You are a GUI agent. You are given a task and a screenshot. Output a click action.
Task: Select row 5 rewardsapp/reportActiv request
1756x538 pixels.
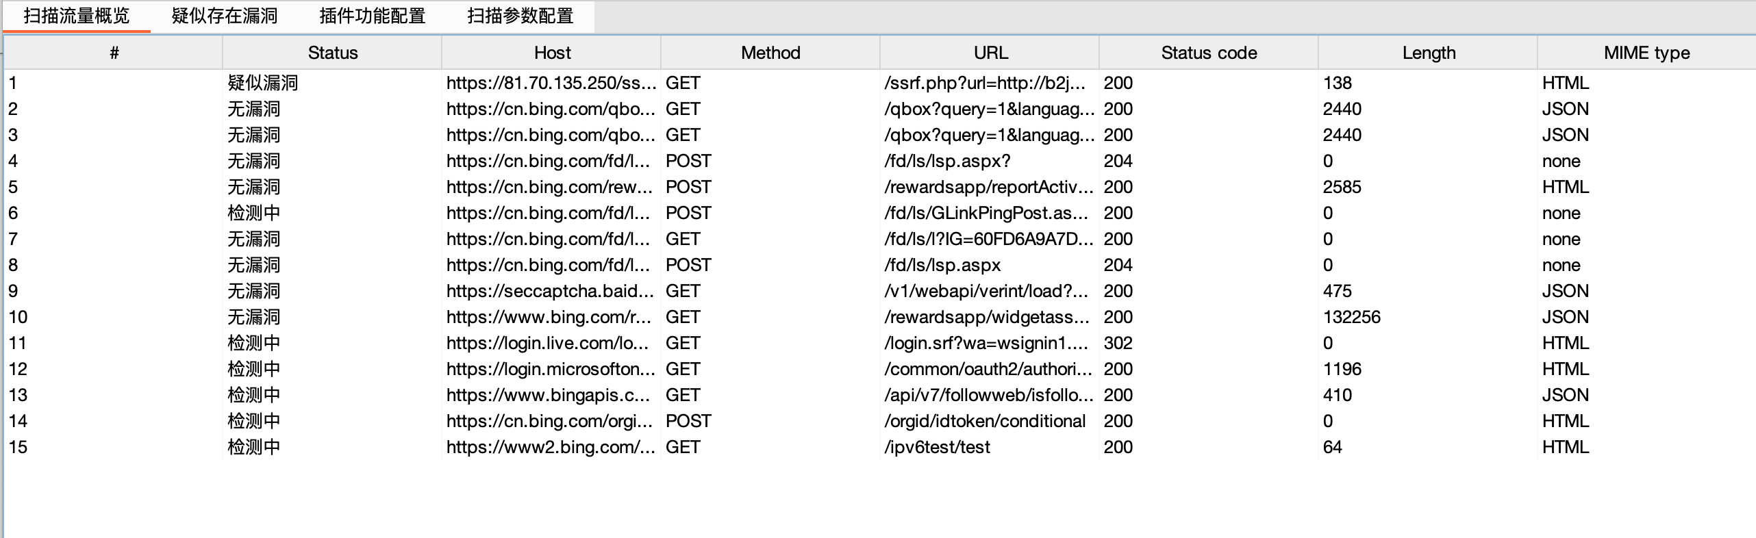point(988,187)
